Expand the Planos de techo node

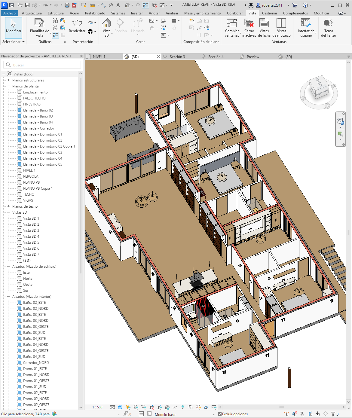tap(8, 206)
